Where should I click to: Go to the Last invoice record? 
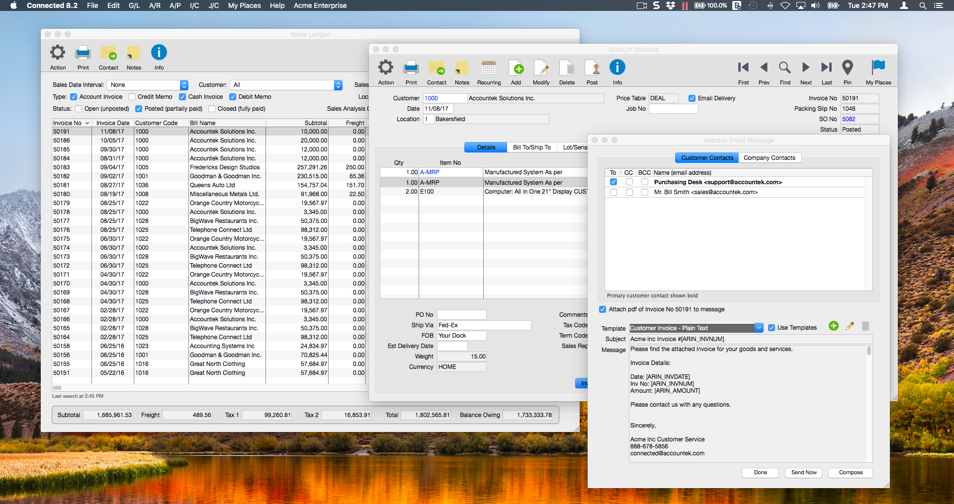[826, 68]
